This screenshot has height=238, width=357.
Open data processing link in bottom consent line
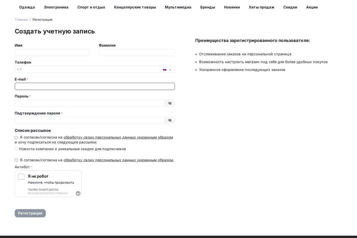(x=119, y=160)
